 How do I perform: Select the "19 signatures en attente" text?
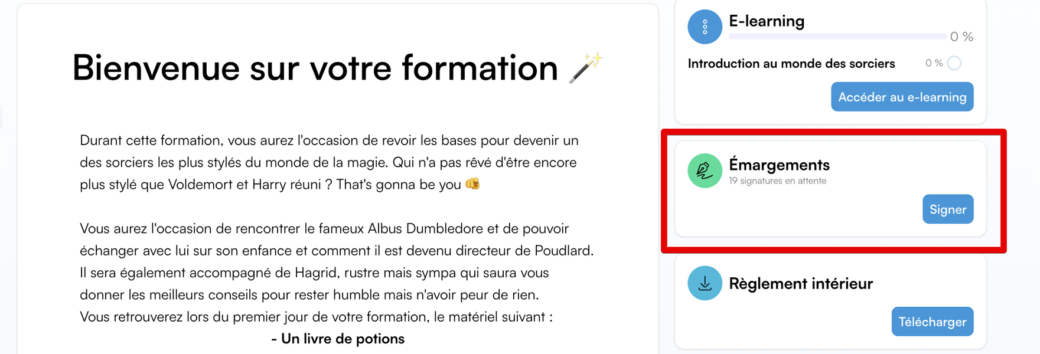777,181
